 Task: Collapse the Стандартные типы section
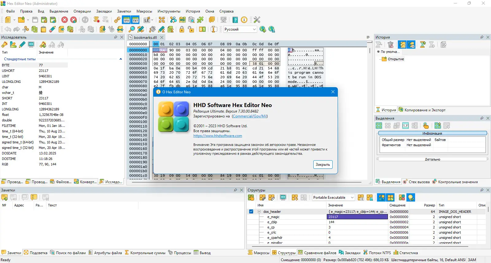click(x=121, y=59)
